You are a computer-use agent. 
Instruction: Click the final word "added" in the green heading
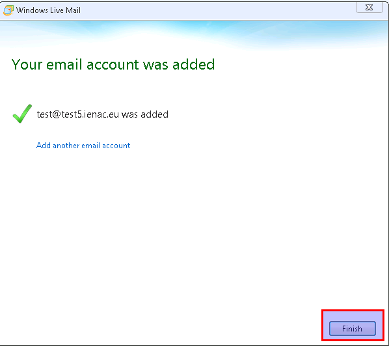click(x=193, y=65)
